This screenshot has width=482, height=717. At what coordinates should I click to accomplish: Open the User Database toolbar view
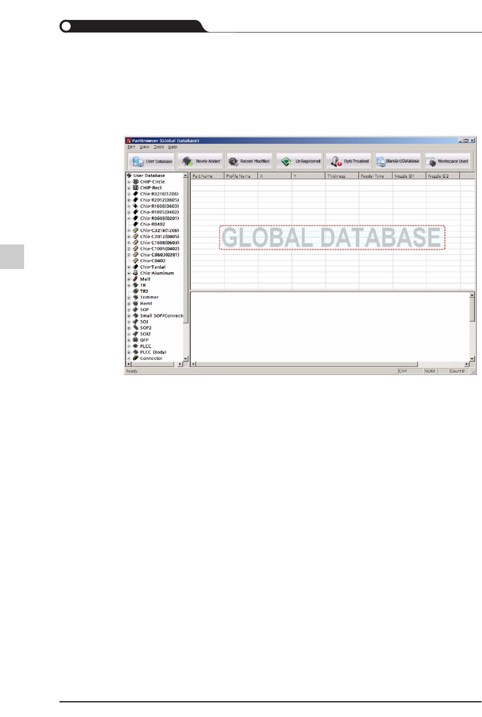click(x=152, y=162)
